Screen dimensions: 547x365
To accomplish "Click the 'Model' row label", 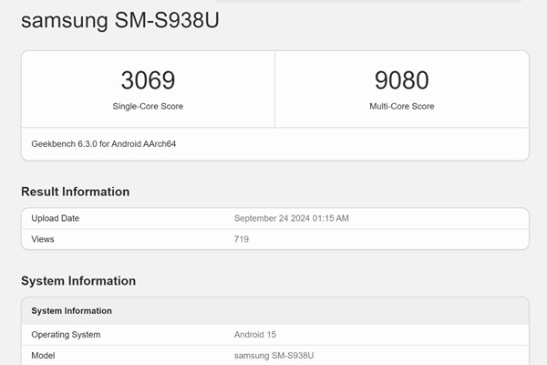I will click(44, 356).
